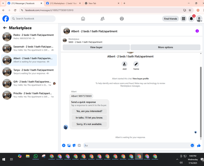Screen dimensions: 204x166
Task: Open the notifications bell icon
Action: coord(191,19)
